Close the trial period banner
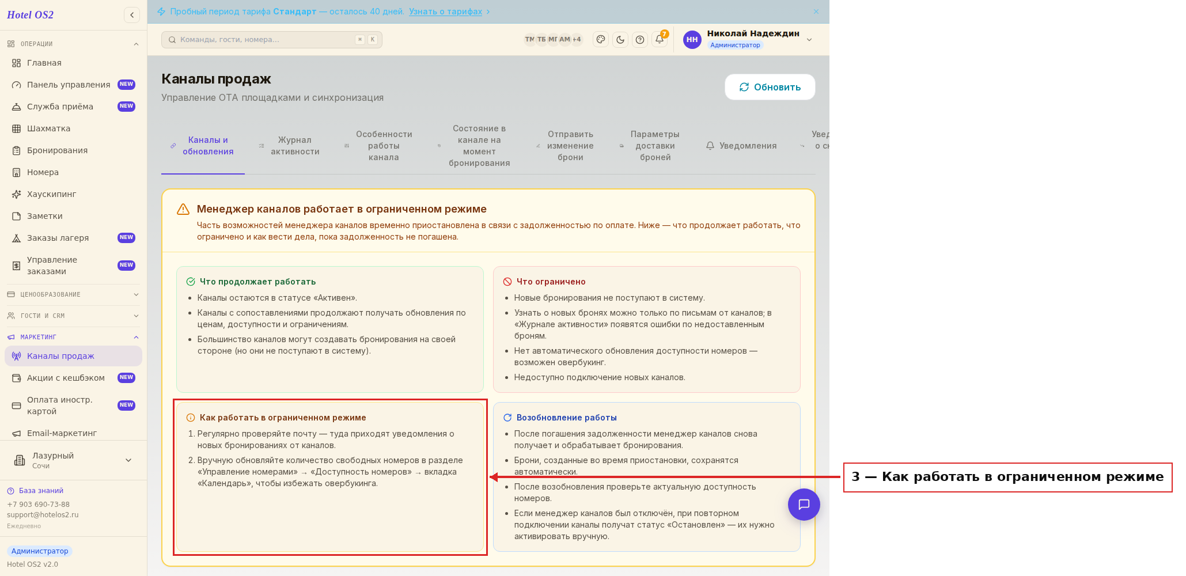 pos(816,12)
